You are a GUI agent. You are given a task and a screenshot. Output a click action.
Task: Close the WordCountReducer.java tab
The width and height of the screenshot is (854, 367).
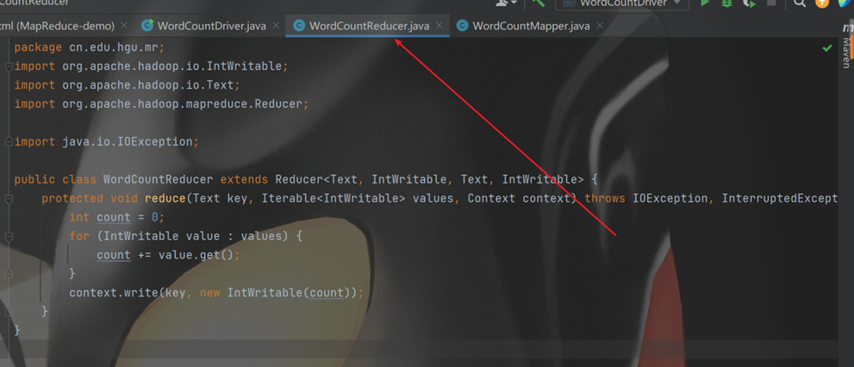439,26
